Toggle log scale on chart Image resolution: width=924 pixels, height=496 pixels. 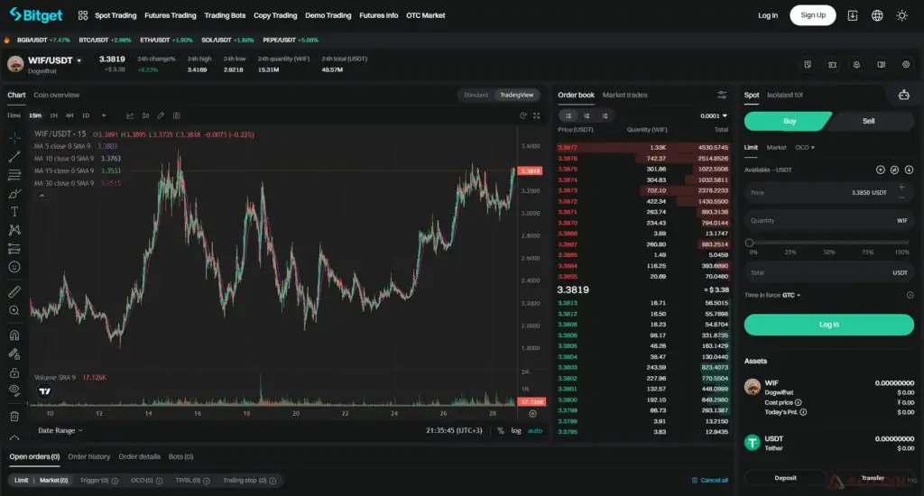pos(515,430)
